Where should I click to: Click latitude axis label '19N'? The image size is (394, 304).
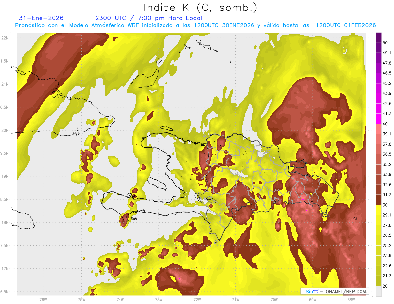click(5, 176)
